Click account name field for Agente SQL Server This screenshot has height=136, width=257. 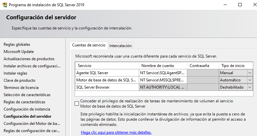click(x=163, y=73)
